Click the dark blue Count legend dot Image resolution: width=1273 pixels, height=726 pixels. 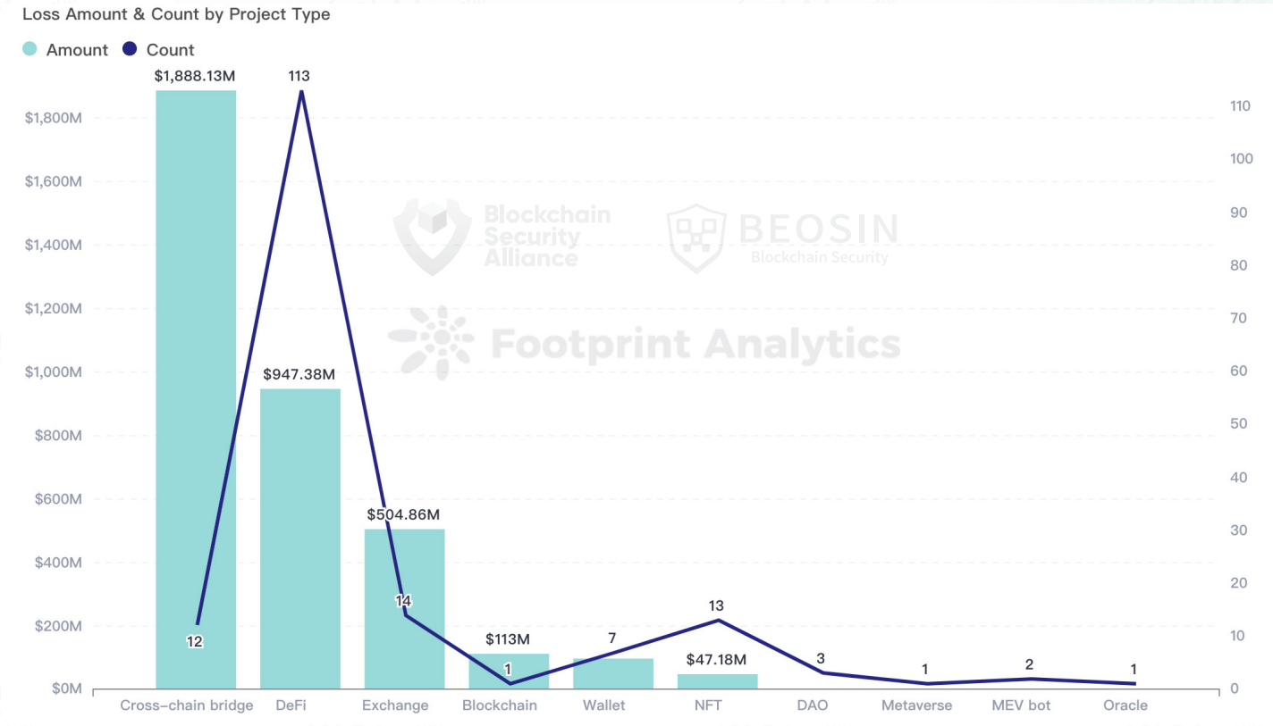130,50
